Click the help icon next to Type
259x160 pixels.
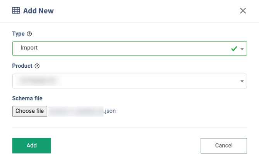(x=29, y=34)
